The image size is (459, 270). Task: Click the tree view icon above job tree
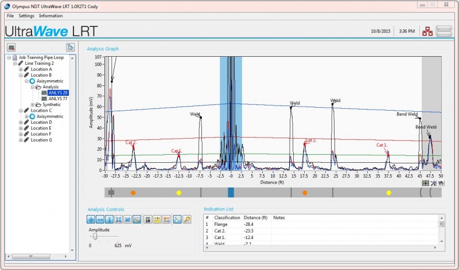pos(70,47)
